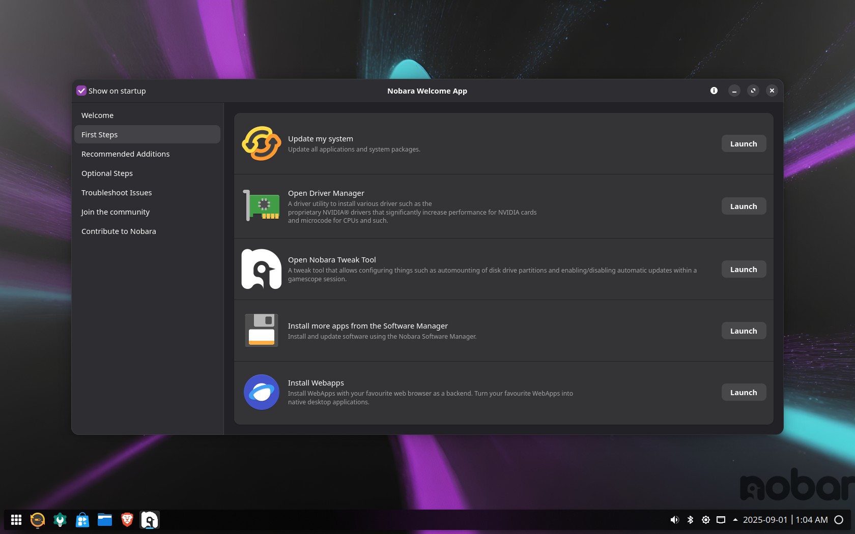
Task: Click the circle icon at taskbar end
Action: [x=839, y=520]
